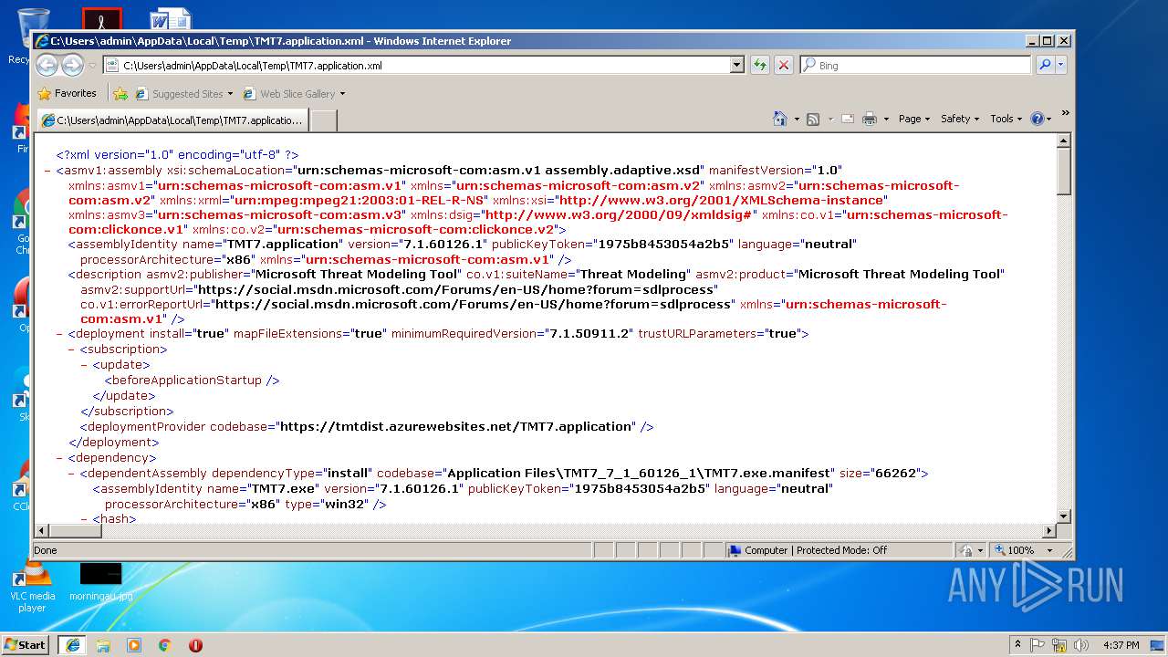Show hidden system tray icons
This screenshot has height=657, width=1168.
[x=1018, y=644]
